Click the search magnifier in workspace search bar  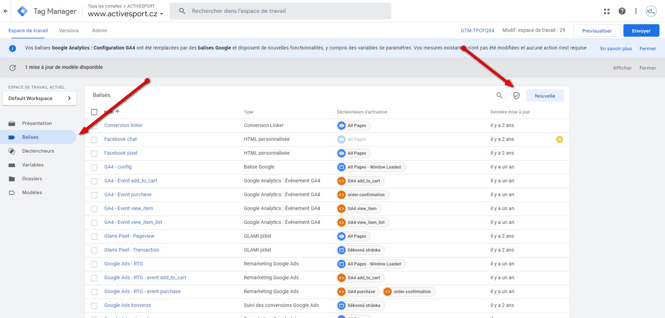[x=182, y=11]
